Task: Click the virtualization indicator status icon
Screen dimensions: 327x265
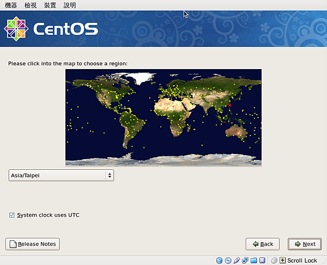Action: pyautogui.click(x=262, y=261)
